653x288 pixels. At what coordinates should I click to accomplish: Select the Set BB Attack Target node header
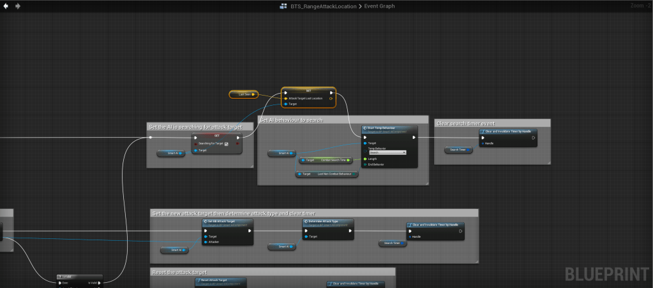click(x=228, y=222)
